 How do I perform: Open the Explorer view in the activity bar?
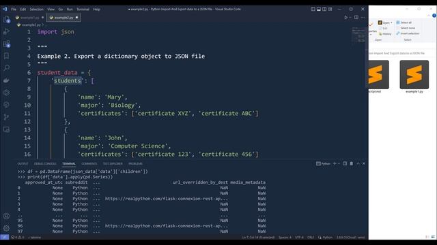coord(6,20)
